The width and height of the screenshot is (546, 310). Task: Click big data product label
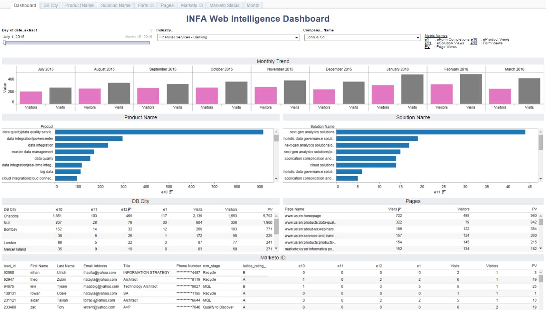pyautogui.click(x=47, y=171)
